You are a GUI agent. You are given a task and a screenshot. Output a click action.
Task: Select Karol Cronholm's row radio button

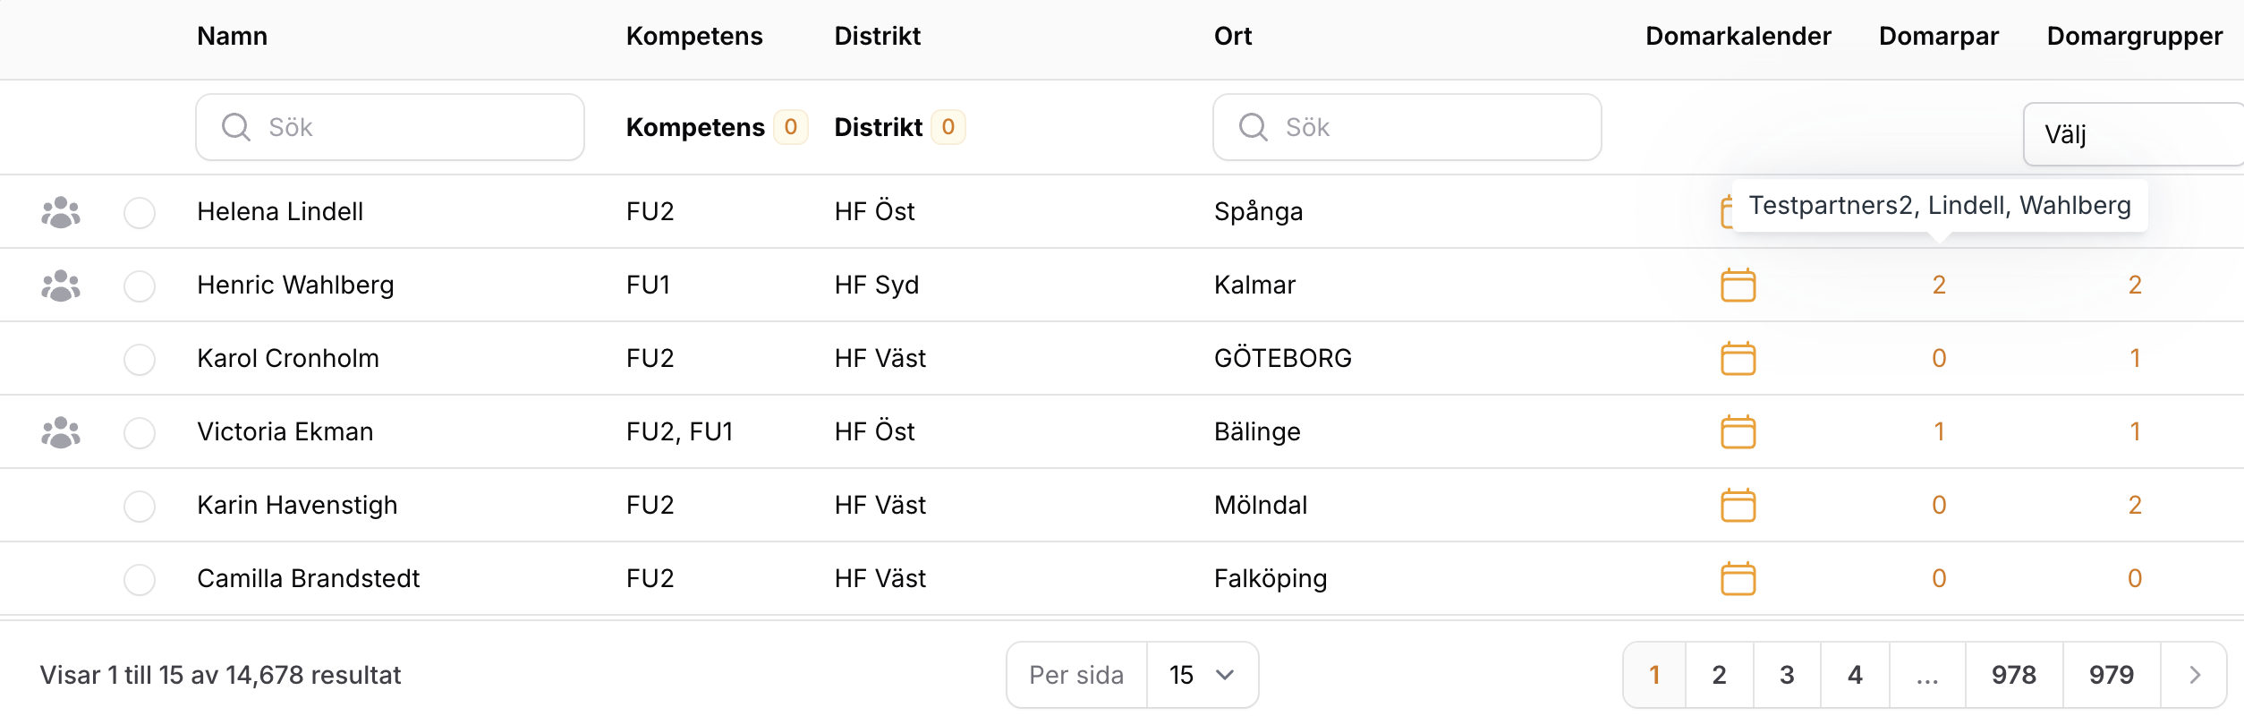pyautogui.click(x=140, y=360)
